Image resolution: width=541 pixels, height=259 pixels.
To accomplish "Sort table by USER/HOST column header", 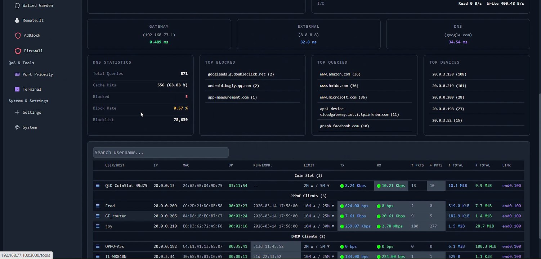I will tap(115, 165).
